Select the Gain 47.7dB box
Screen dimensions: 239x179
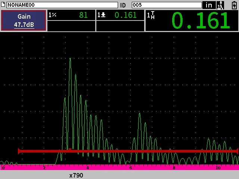tap(24, 21)
